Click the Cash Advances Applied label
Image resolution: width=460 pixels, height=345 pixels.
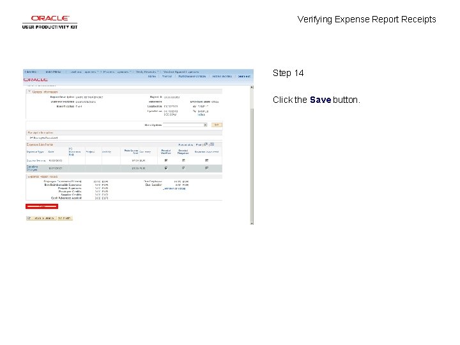point(66,198)
